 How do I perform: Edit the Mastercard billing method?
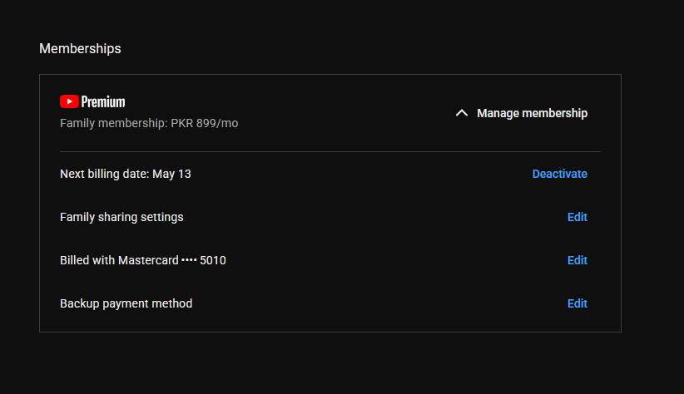577,260
